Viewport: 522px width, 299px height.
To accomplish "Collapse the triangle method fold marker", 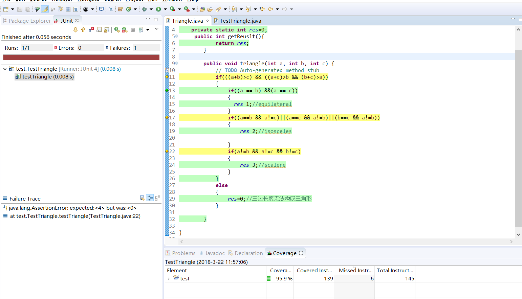I will [x=176, y=63].
